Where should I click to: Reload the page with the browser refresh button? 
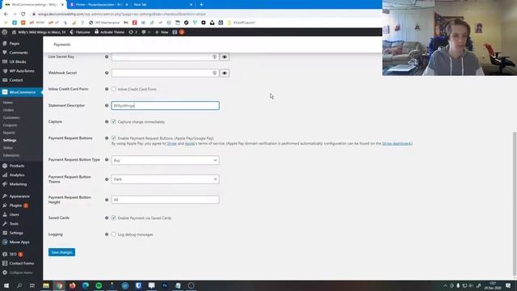[23, 15]
